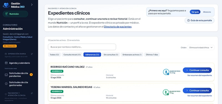222x104 pixels.
Task: Click the Ver guía button
Action: [195, 12]
